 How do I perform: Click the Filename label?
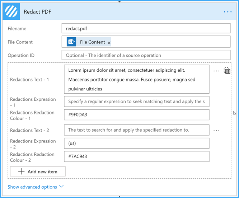[x=17, y=29]
